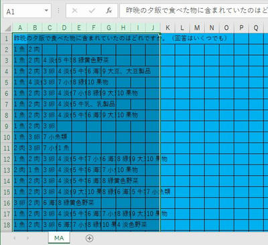Select the MA sheet tab
This screenshot has height=245, width=268.
59,238
